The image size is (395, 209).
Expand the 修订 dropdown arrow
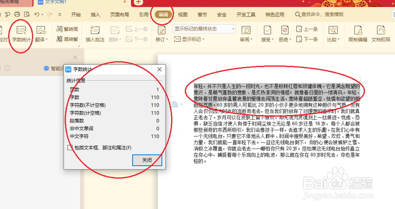tap(167, 40)
